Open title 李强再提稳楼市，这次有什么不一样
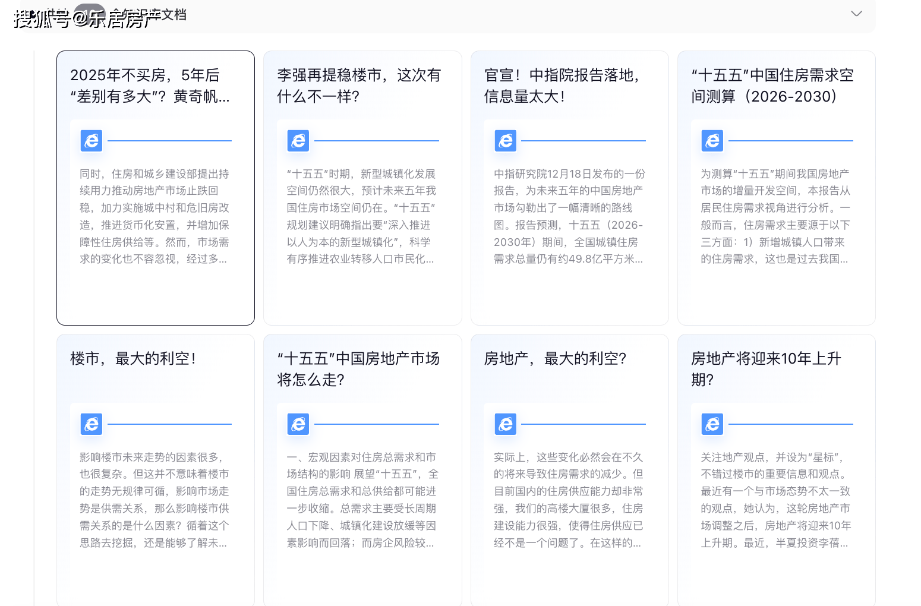This screenshot has height=606, width=921. point(359,86)
